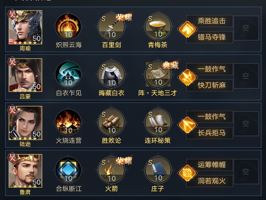The height and width of the screenshot is (200, 266).
Task: Select the 火箭 fire arrow icon
Action: (111, 170)
